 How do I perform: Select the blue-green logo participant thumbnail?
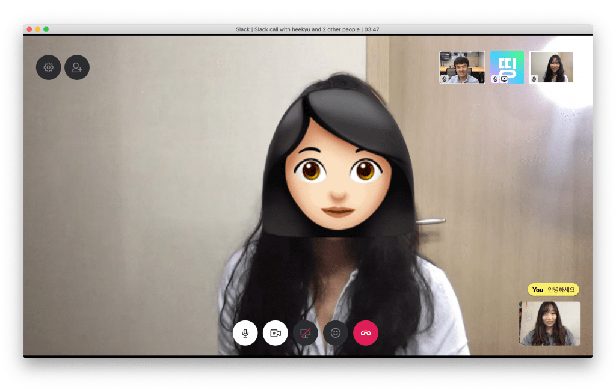pos(507,67)
